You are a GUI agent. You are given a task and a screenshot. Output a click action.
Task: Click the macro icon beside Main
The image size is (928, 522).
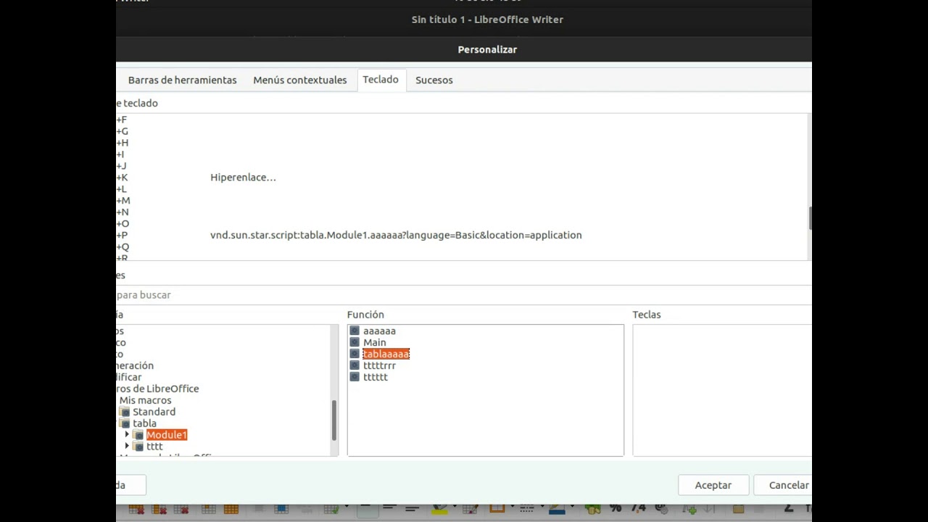coord(355,342)
